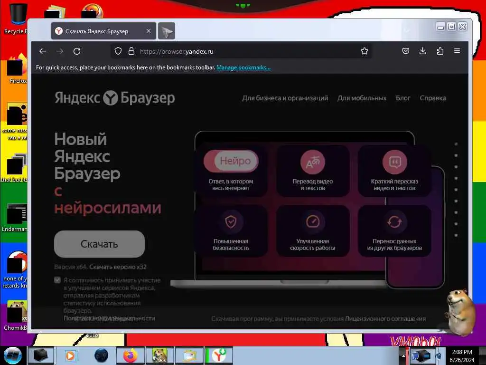This screenshot has height=365, width=486.
Task: Open the Блог menu item
Action: 403,98
